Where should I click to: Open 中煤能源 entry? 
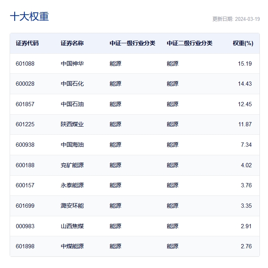tap(72, 246)
